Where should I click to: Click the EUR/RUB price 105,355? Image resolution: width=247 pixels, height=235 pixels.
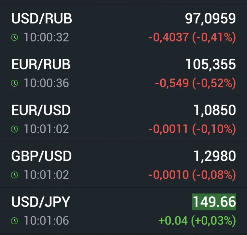tap(211, 65)
